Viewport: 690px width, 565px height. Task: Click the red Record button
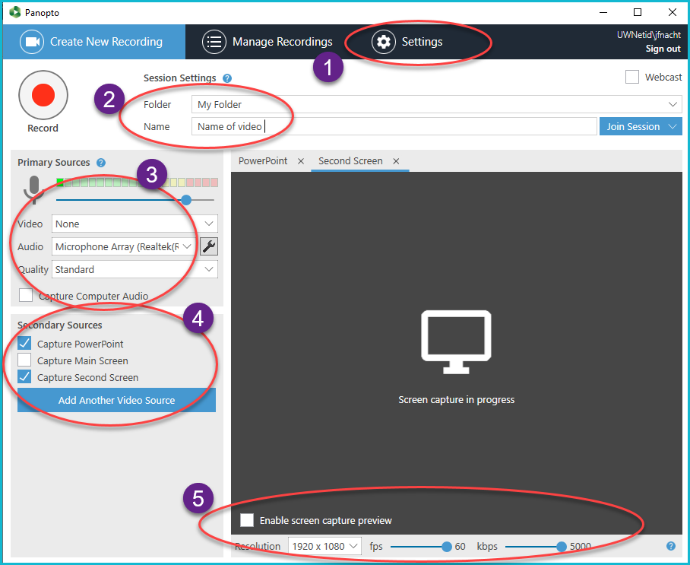click(43, 95)
